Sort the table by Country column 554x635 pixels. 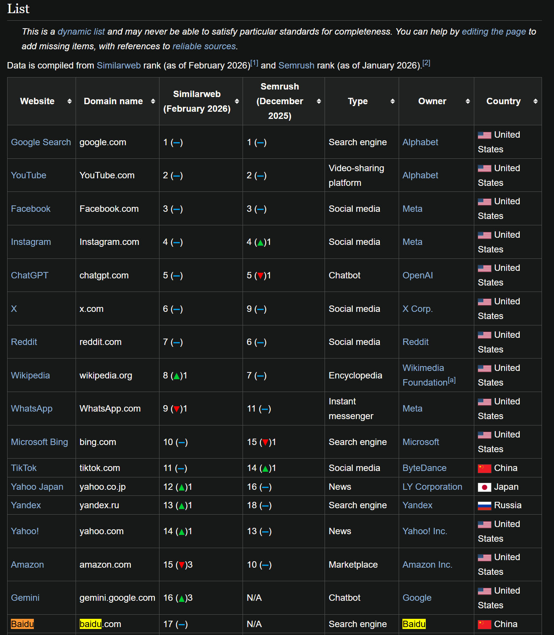[x=536, y=101]
